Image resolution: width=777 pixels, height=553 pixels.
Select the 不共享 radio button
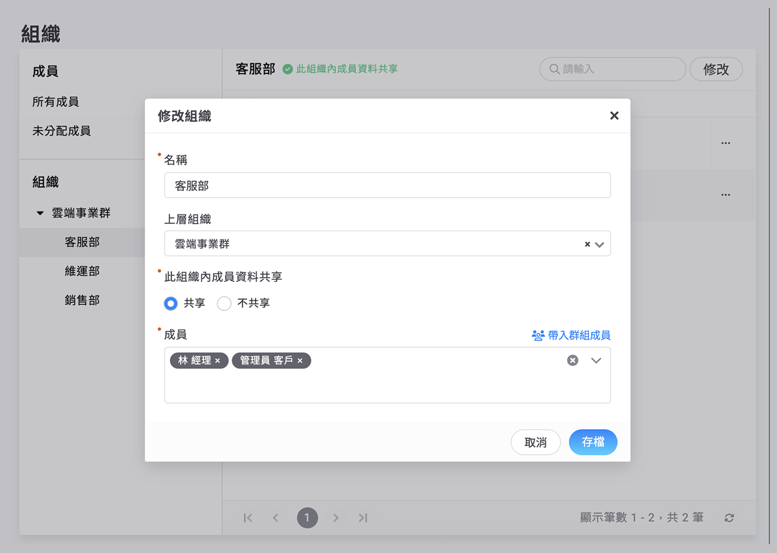(x=224, y=303)
